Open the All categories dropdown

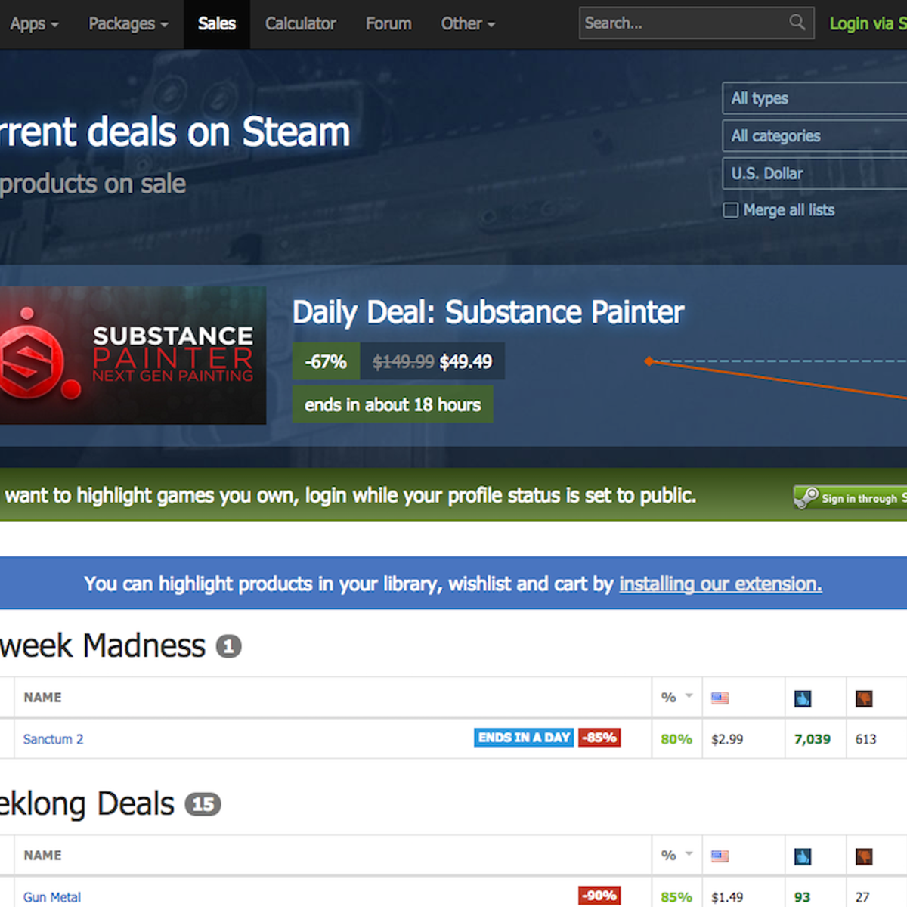pyautogui.click(x=815, y=136)
